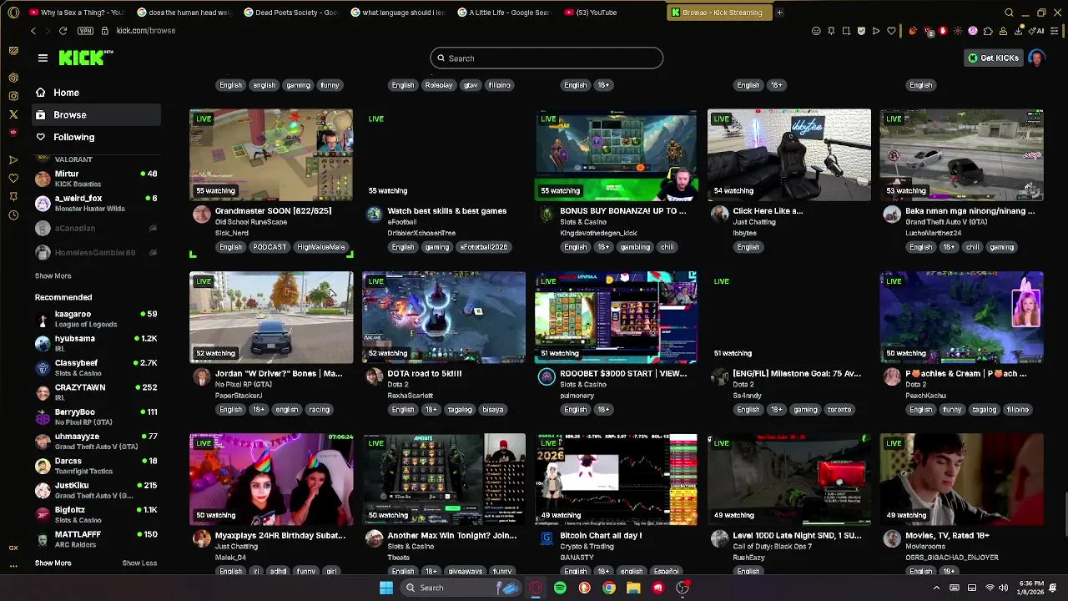Open CRAZYTAWN recommended channel
This screenshot has height=601, width=1068.
click(97, 392)
